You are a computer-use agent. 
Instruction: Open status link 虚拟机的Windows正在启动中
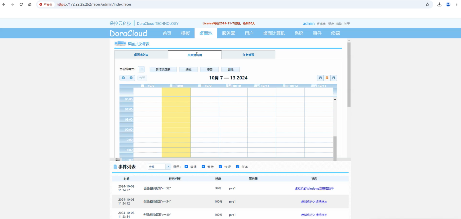[x=314, y=189]
